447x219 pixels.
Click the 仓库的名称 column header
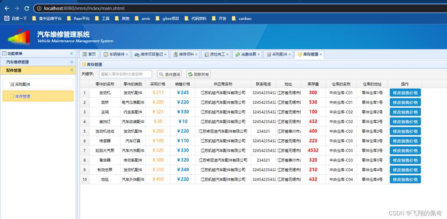(341, 84)
